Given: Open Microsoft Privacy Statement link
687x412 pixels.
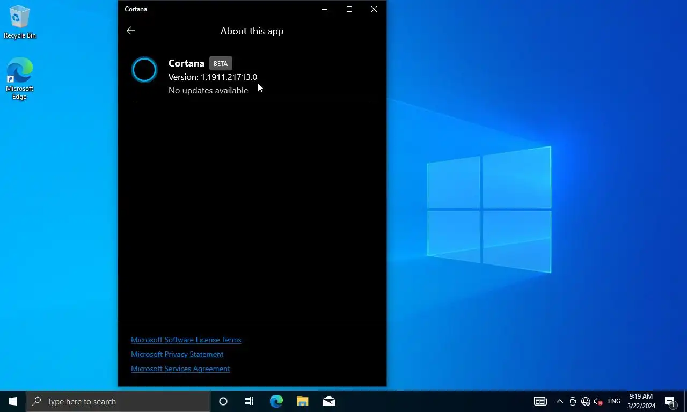Looking at the screenshot, I should point(177,354).
